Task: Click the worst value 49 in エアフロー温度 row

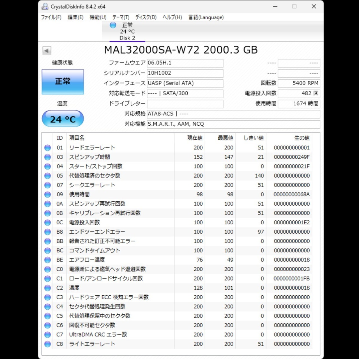Action: pos(230,260)
